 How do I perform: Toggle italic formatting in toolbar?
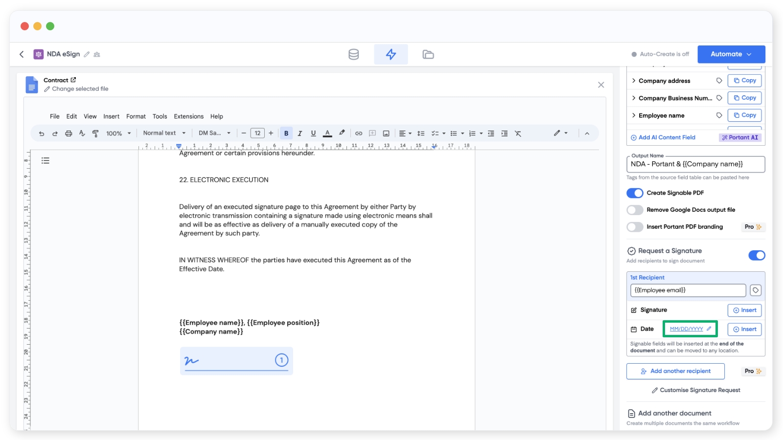pyautogui.click(x=299, y=133)
